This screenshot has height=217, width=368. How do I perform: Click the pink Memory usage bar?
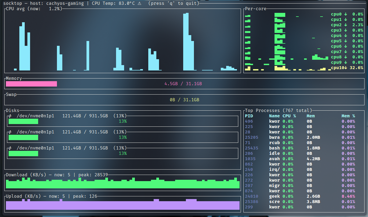point(31,84)
